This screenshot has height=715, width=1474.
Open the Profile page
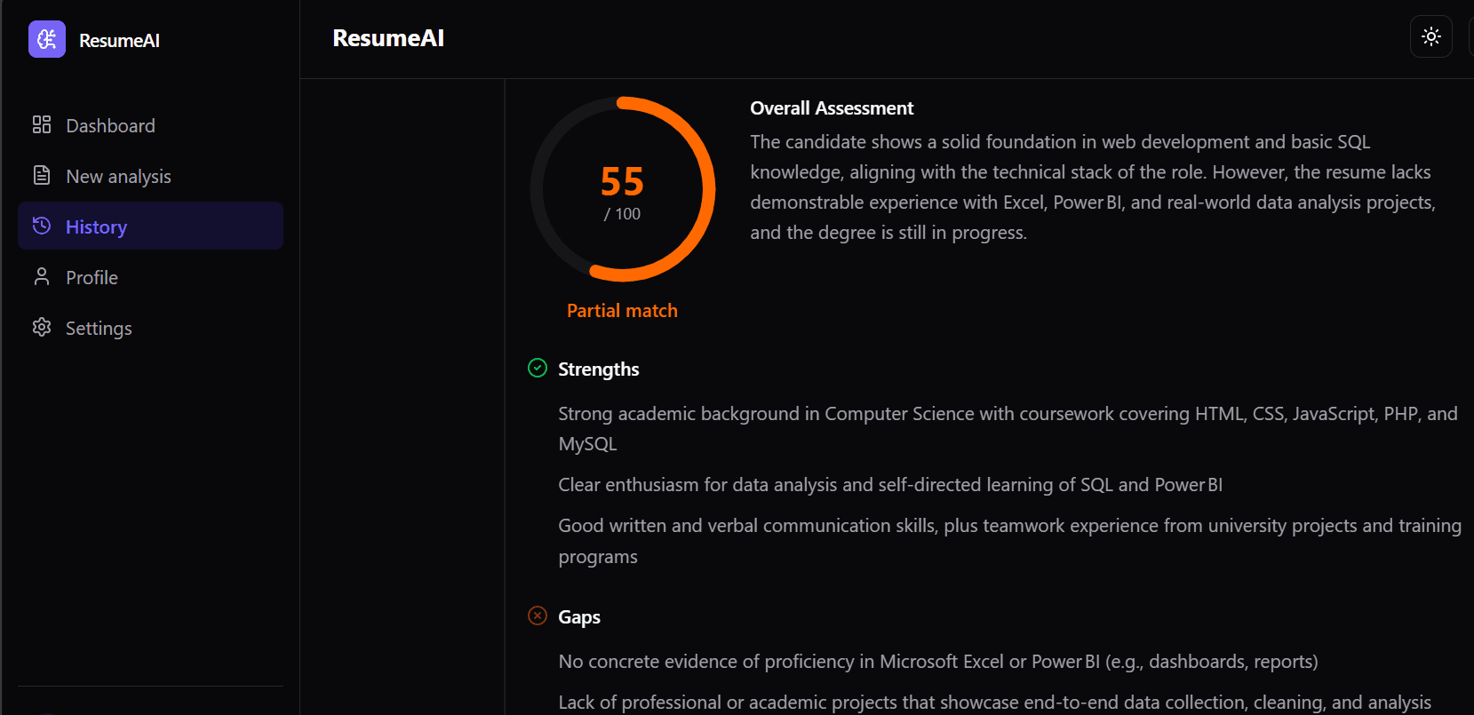point(150,277)
